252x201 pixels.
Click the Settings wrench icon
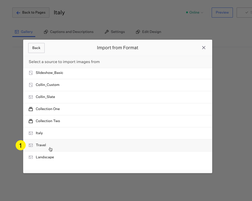tap(107, 32)
